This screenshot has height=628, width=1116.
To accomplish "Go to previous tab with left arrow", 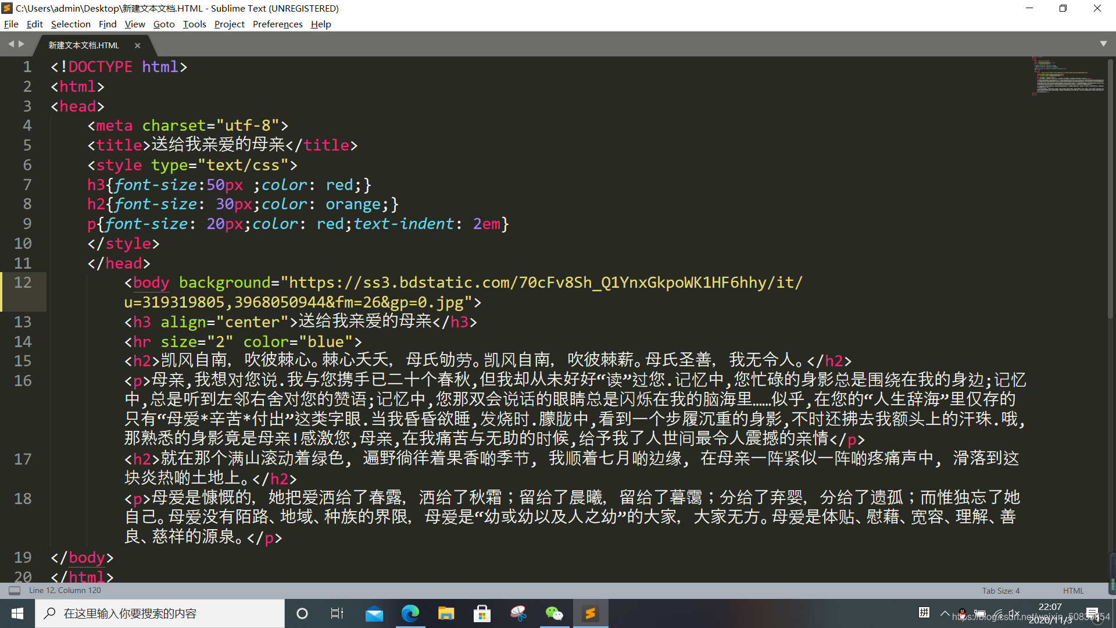I will (10, 44).
